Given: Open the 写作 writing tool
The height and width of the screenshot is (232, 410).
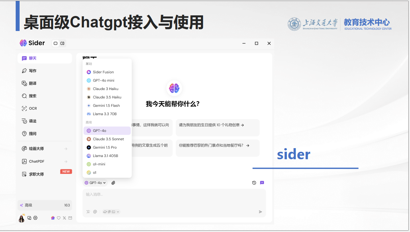Looking at the screenshot, I should pyautogui.click(x=31, y=70).
